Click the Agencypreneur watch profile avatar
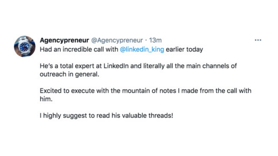This screenshot has width=278, height=156. pos(25,46)
